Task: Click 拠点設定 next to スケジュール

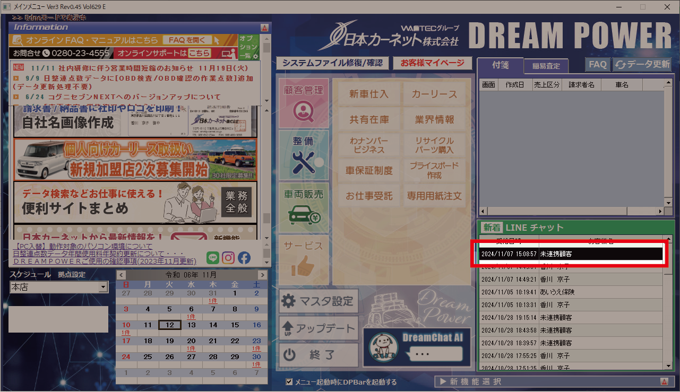Action: 72,275
